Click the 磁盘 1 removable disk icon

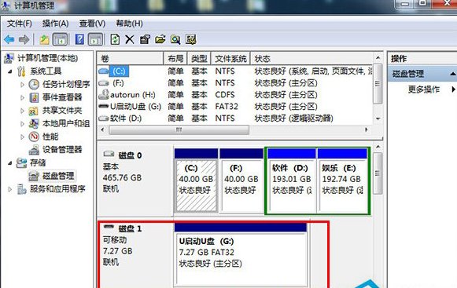click(x=109, y=226)
